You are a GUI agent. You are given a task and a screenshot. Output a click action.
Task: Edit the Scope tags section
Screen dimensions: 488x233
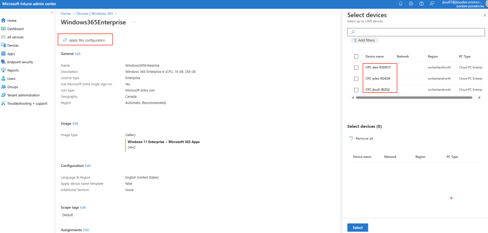[83, 207]
